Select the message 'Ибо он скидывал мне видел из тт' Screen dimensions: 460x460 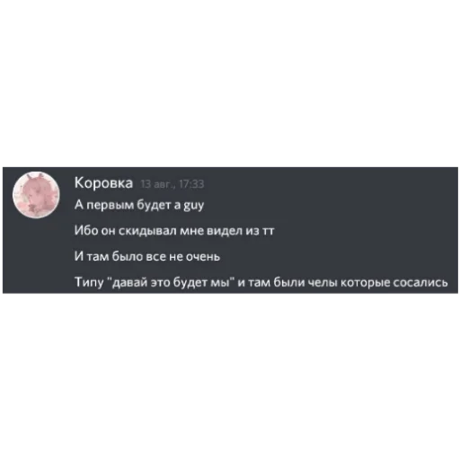174,231
